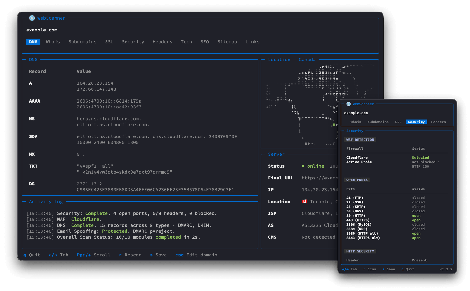This screenshot has height=291, width=470.
Task: Open the SEO tab
Action: pos(205,42)
